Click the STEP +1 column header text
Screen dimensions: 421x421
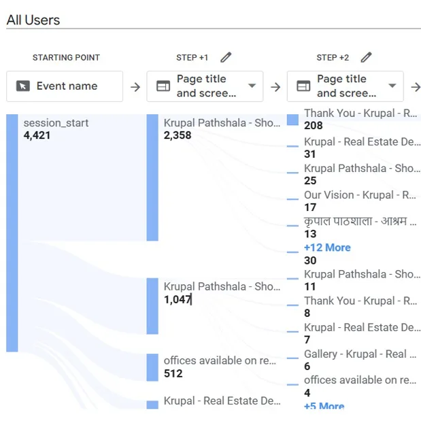[192, 57]
